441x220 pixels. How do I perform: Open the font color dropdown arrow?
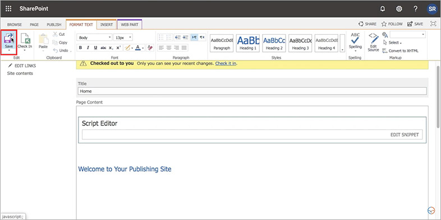143,48
